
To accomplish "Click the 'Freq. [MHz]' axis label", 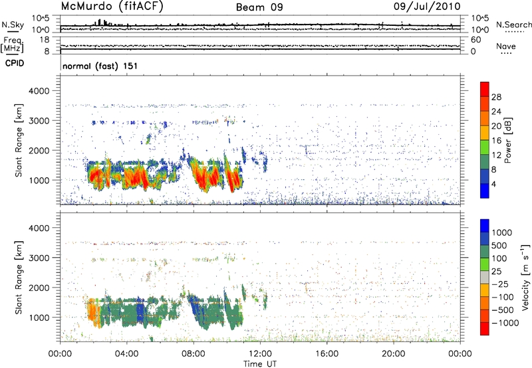I will pyautogui.click(x=12, y=45).
